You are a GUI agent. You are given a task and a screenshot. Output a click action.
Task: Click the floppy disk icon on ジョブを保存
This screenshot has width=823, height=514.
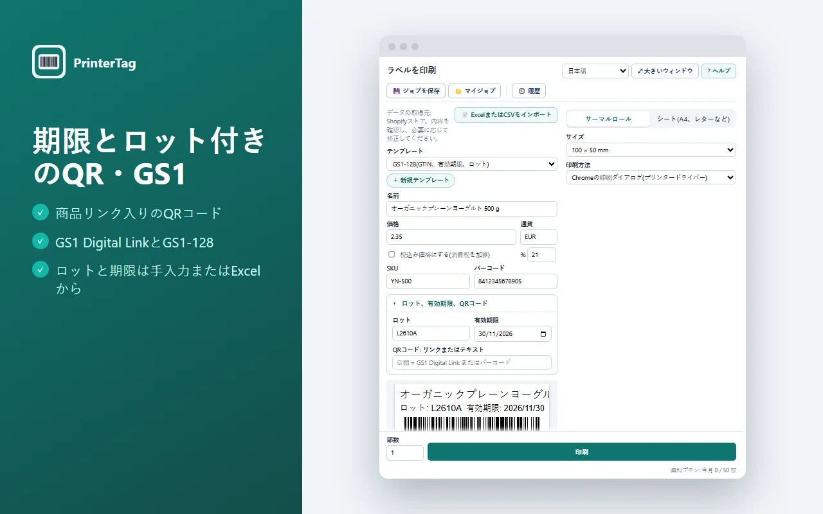pos(397,91)
